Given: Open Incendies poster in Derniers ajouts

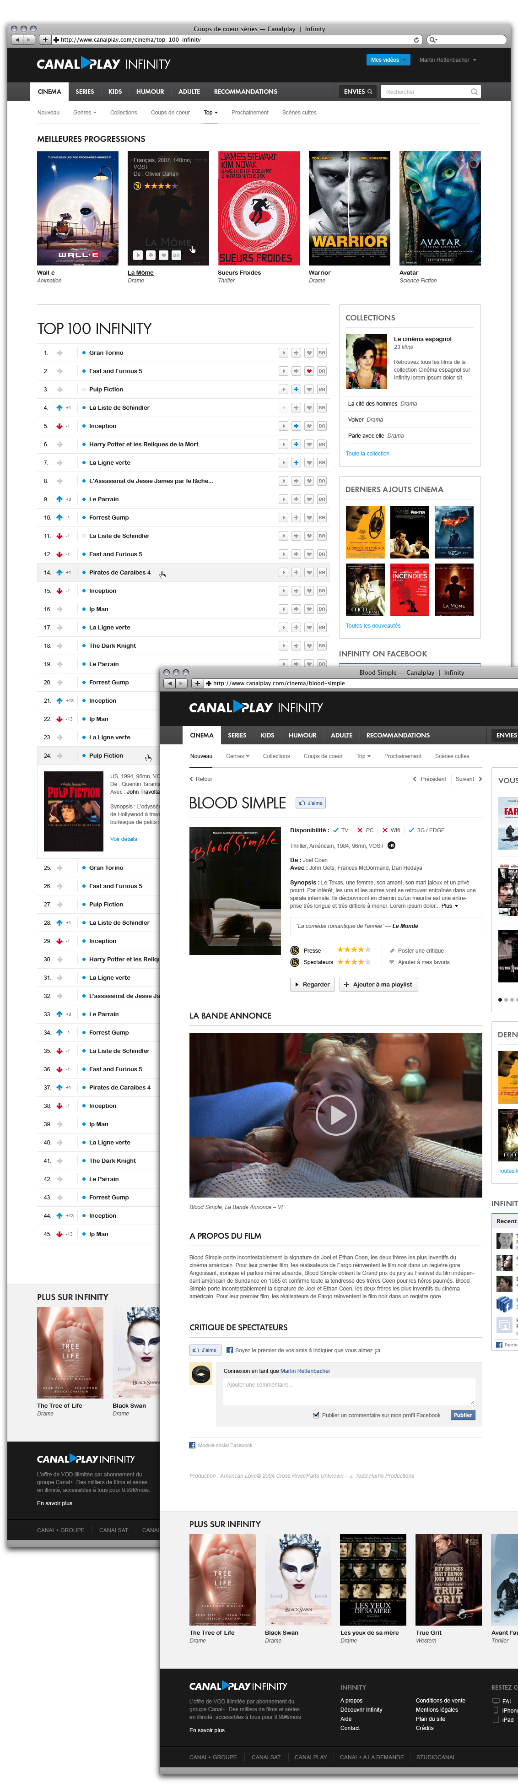Looking at the screenshot, I should (x=410, y=590).
